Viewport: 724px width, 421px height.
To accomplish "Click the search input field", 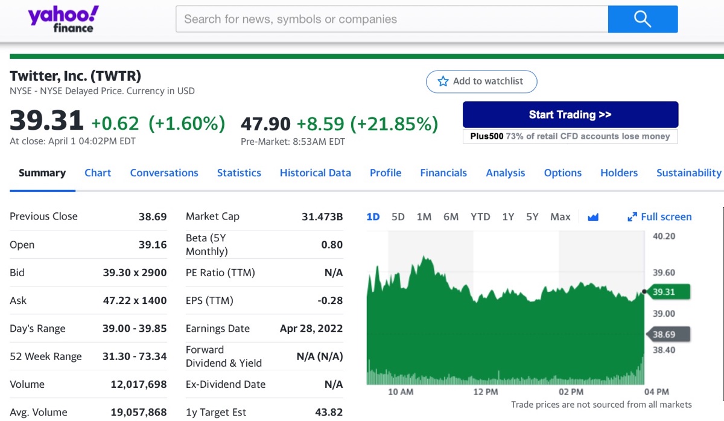I will tap(392, 19).
